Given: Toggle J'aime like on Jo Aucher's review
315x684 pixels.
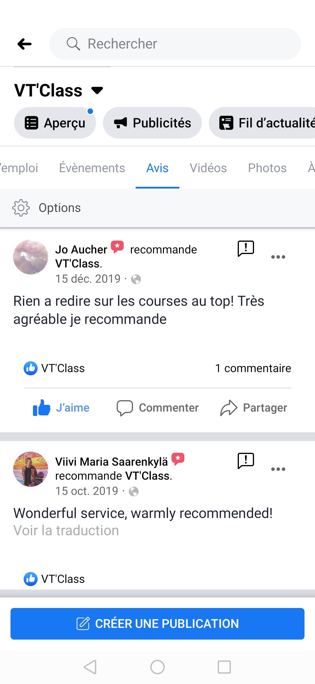Looking at the screenshot, I should pos(61,408).
